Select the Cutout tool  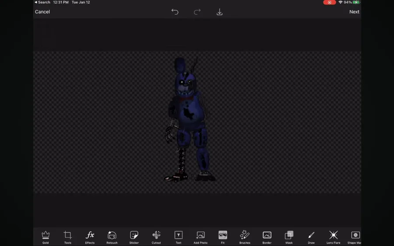(156, 237)
